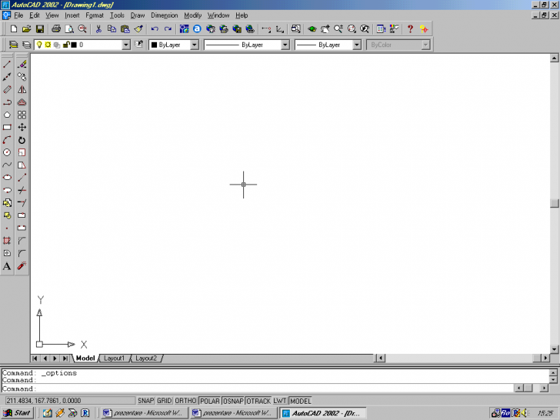Image resolution: width=560 pixels, height=420 pixels.
Task: Click the Windows Start button
Action: [18, 413]
